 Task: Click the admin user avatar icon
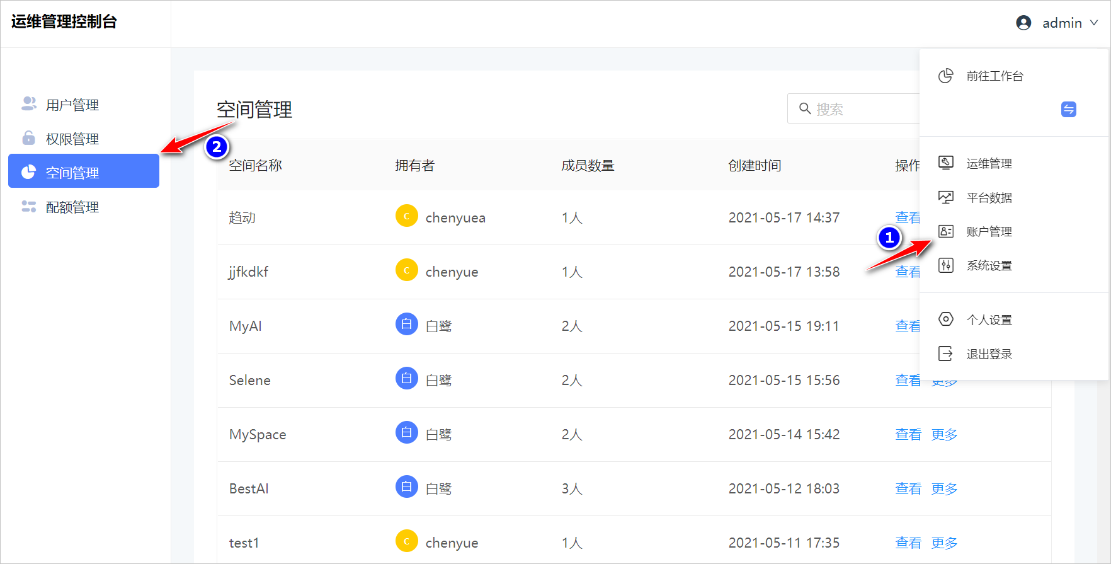[x=1023, y=23]
